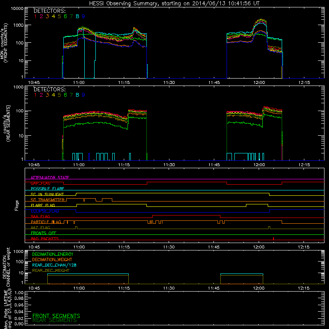Select detector 5 in front segments legend
The height and width of the screenshot is (329, 329).
tap(59, 16)
